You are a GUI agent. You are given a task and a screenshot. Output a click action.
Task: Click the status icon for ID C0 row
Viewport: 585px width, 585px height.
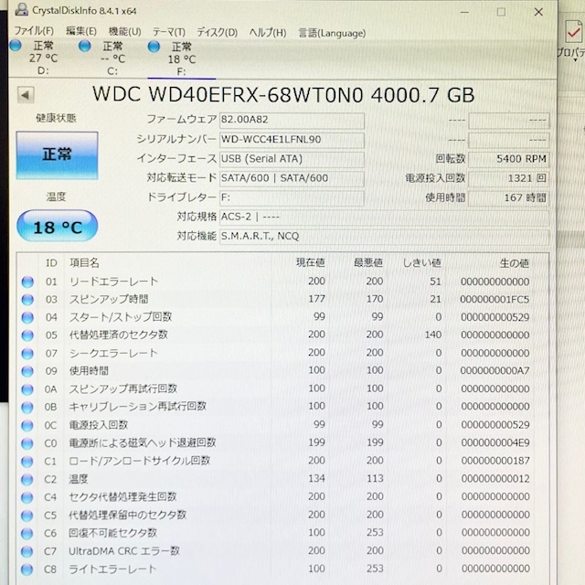pos(27,443)
